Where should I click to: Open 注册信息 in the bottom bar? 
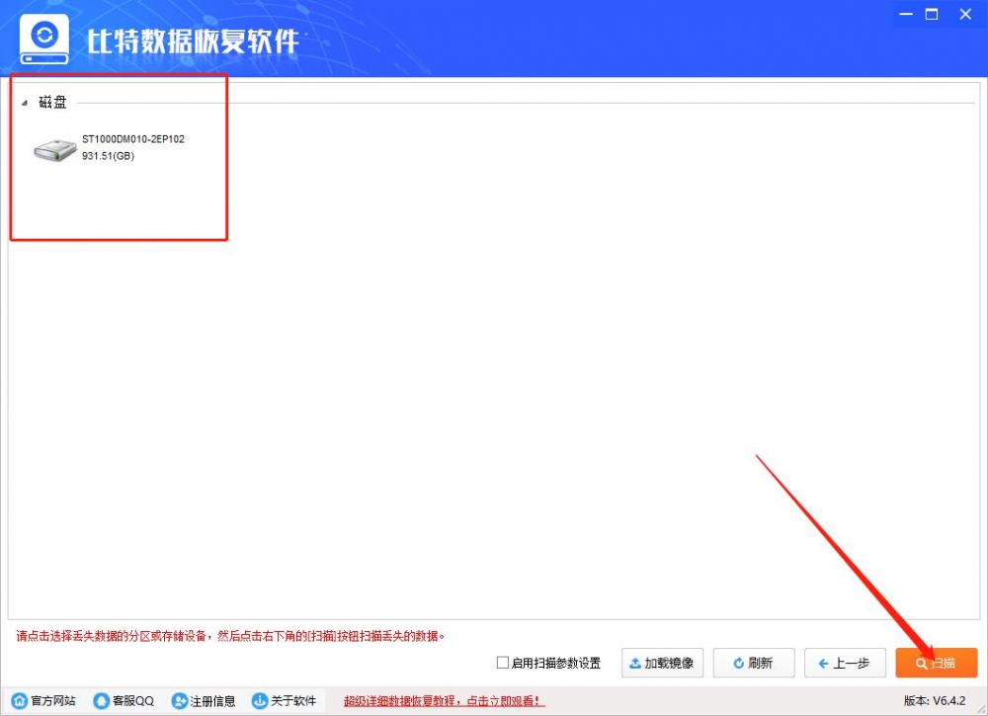tap(204, 701)
